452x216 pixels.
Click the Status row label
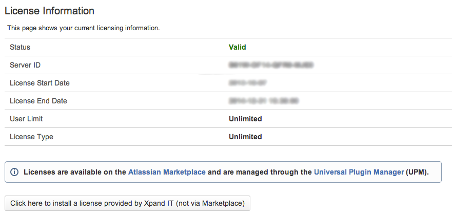20,47
